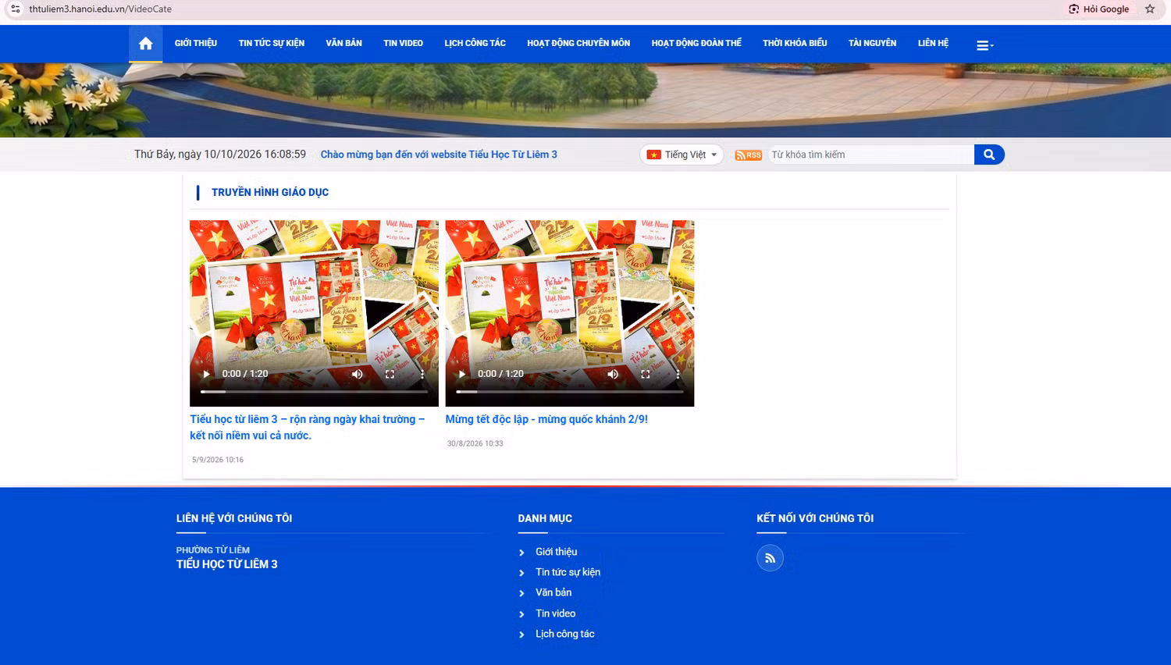
Task: Click the Truyền hình giáo dục heading
Action: [x=270, y=192]
